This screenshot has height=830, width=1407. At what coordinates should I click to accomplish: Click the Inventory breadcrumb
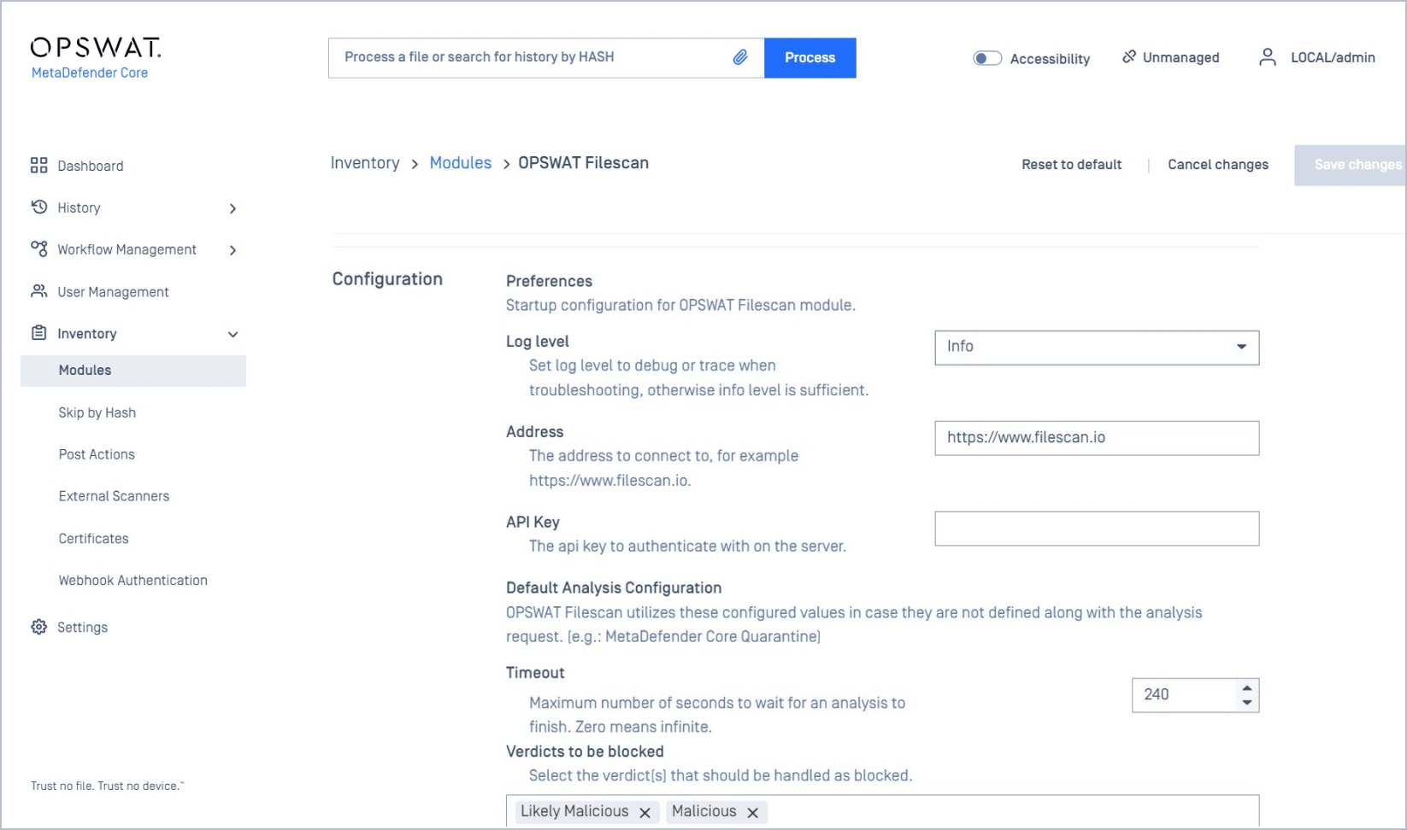pyautogui.click(x=365, y=163)
